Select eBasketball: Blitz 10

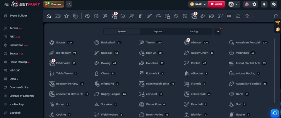click(x=157, y=84)
